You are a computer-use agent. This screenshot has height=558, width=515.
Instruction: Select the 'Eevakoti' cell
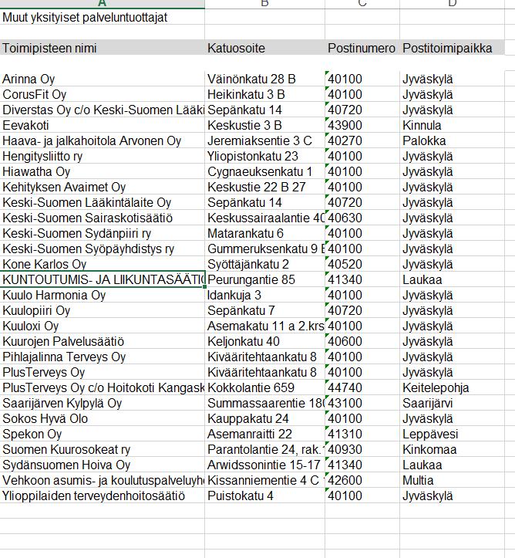pos(103,125)
